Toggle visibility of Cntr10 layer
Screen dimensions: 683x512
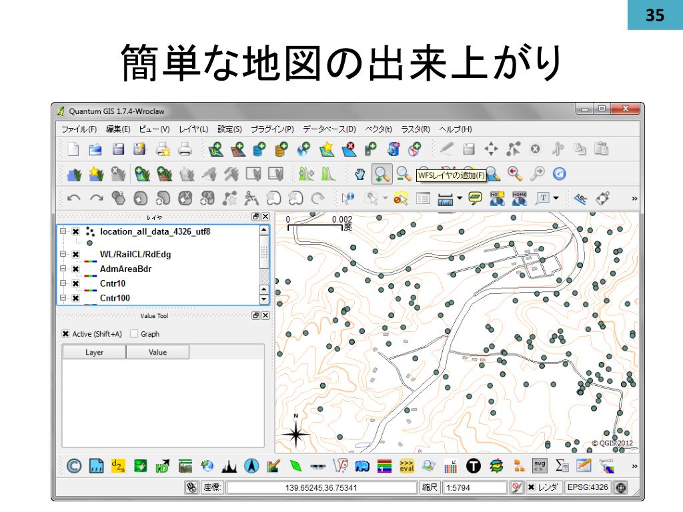[76, 283]
